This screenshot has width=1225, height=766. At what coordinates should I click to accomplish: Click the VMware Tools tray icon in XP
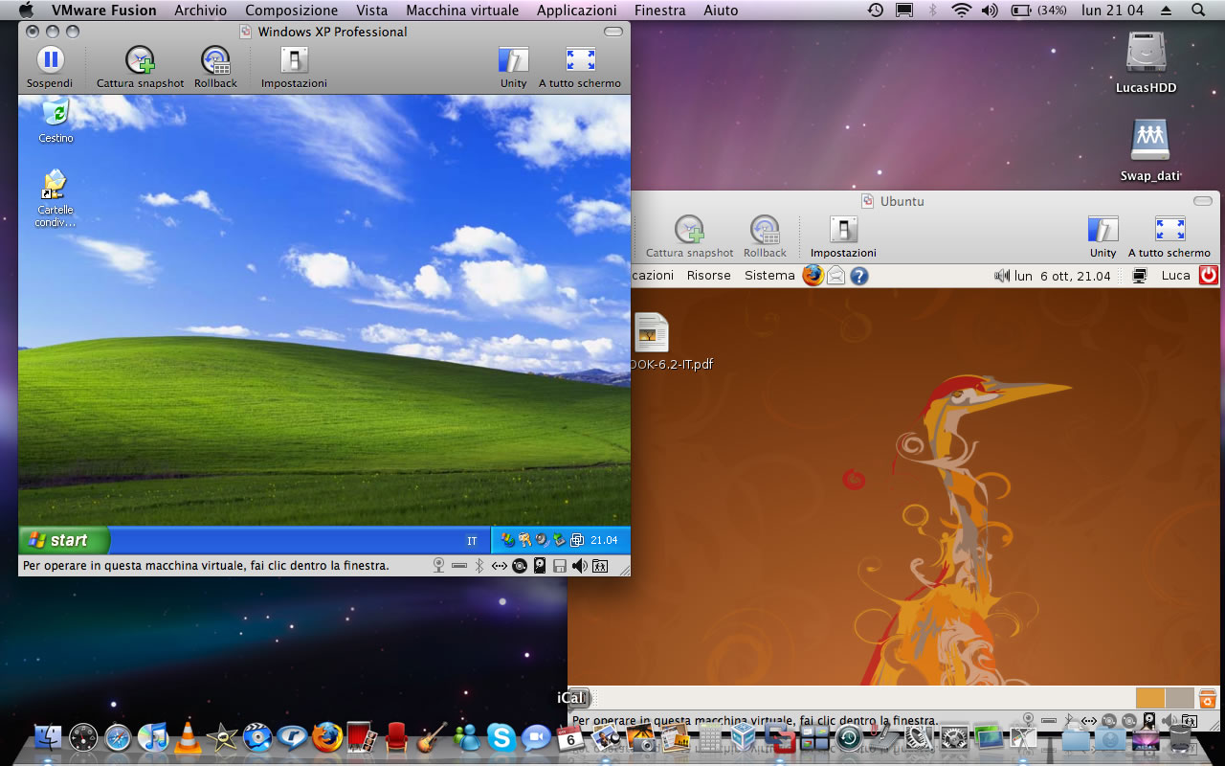tap(576, 540)
